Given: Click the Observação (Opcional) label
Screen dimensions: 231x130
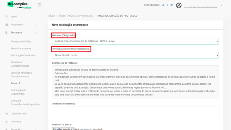Looking at the screenshot, I should pos(63,104).
